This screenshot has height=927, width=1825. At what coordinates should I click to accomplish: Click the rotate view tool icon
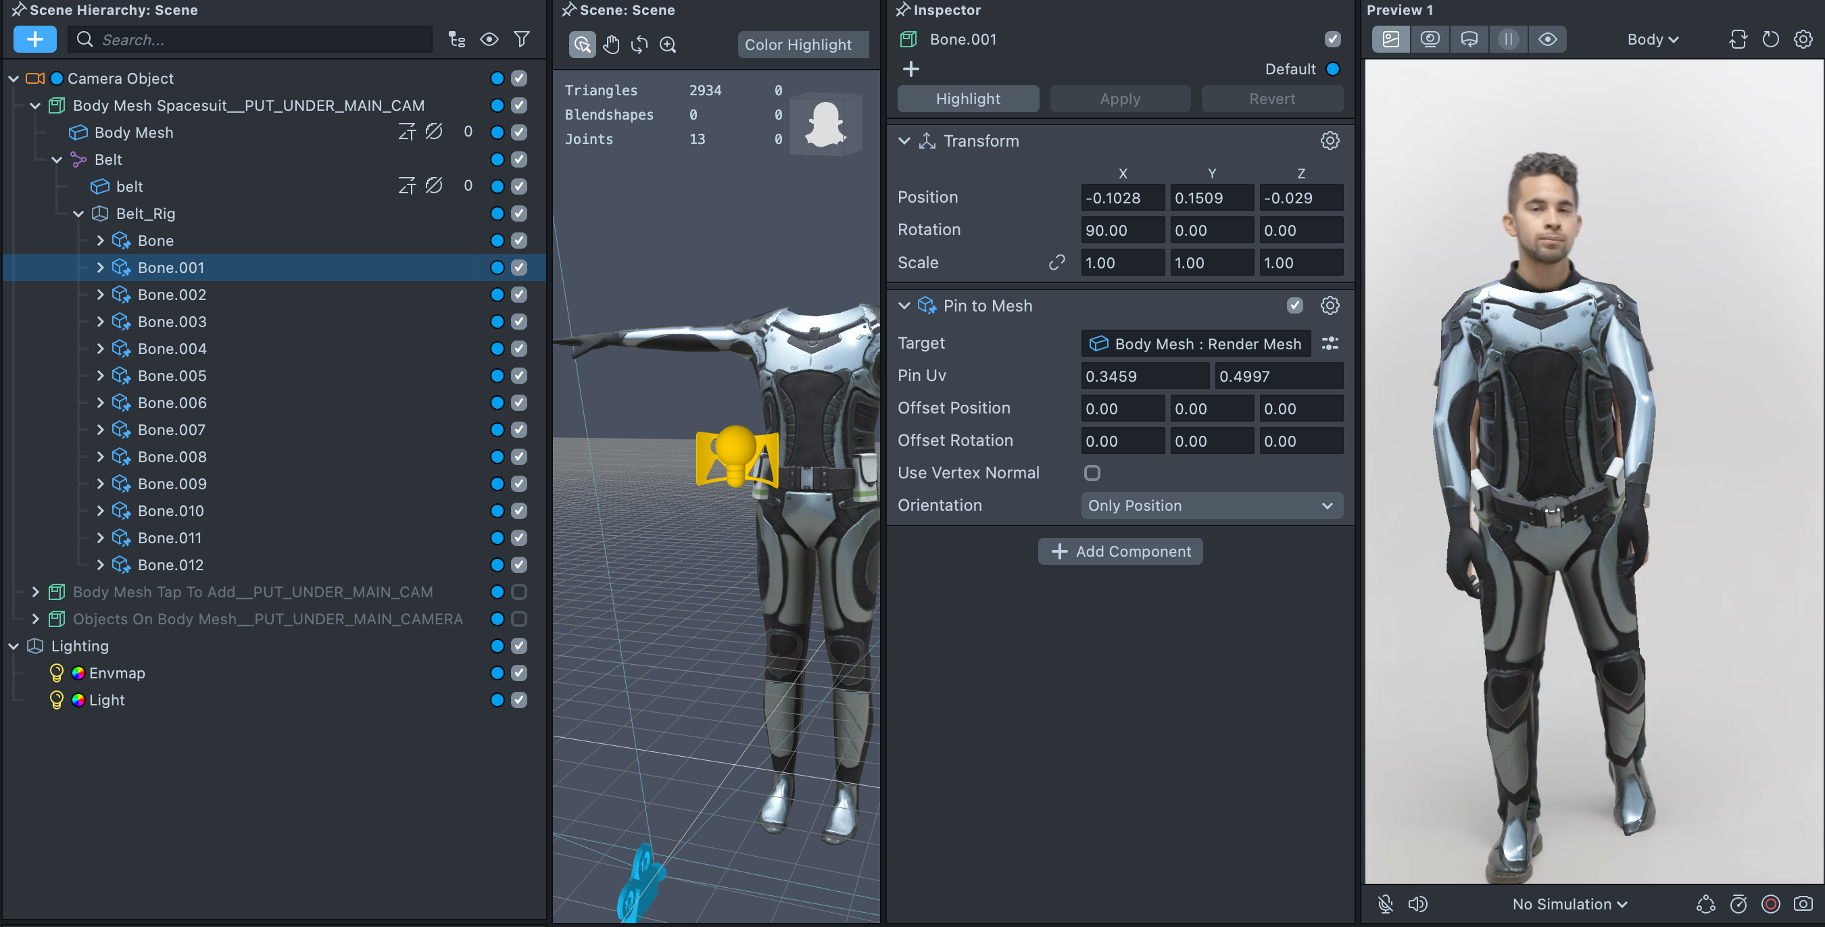coord(639,45)
